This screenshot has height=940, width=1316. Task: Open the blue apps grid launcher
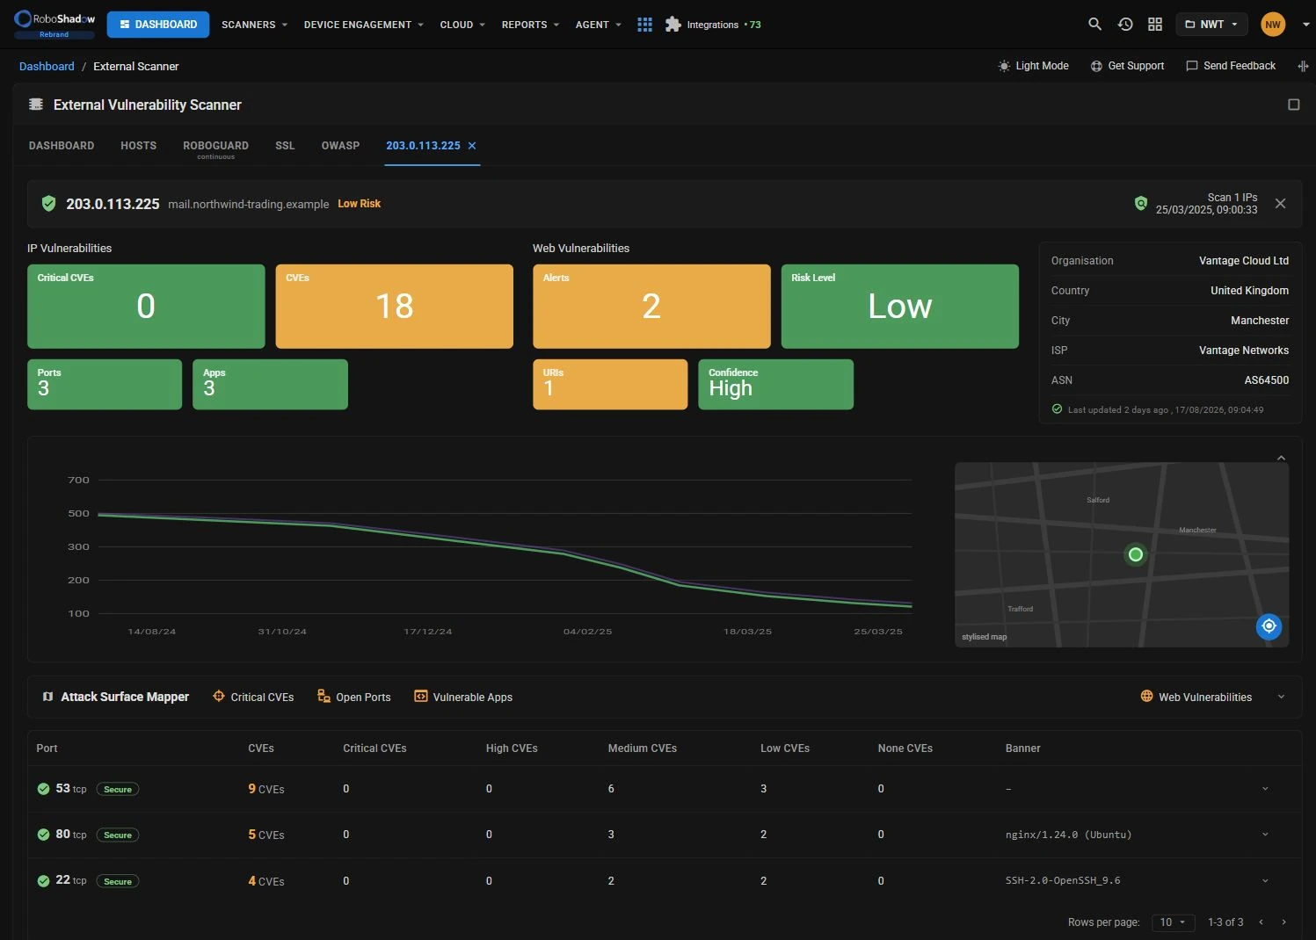click(644, 25)
